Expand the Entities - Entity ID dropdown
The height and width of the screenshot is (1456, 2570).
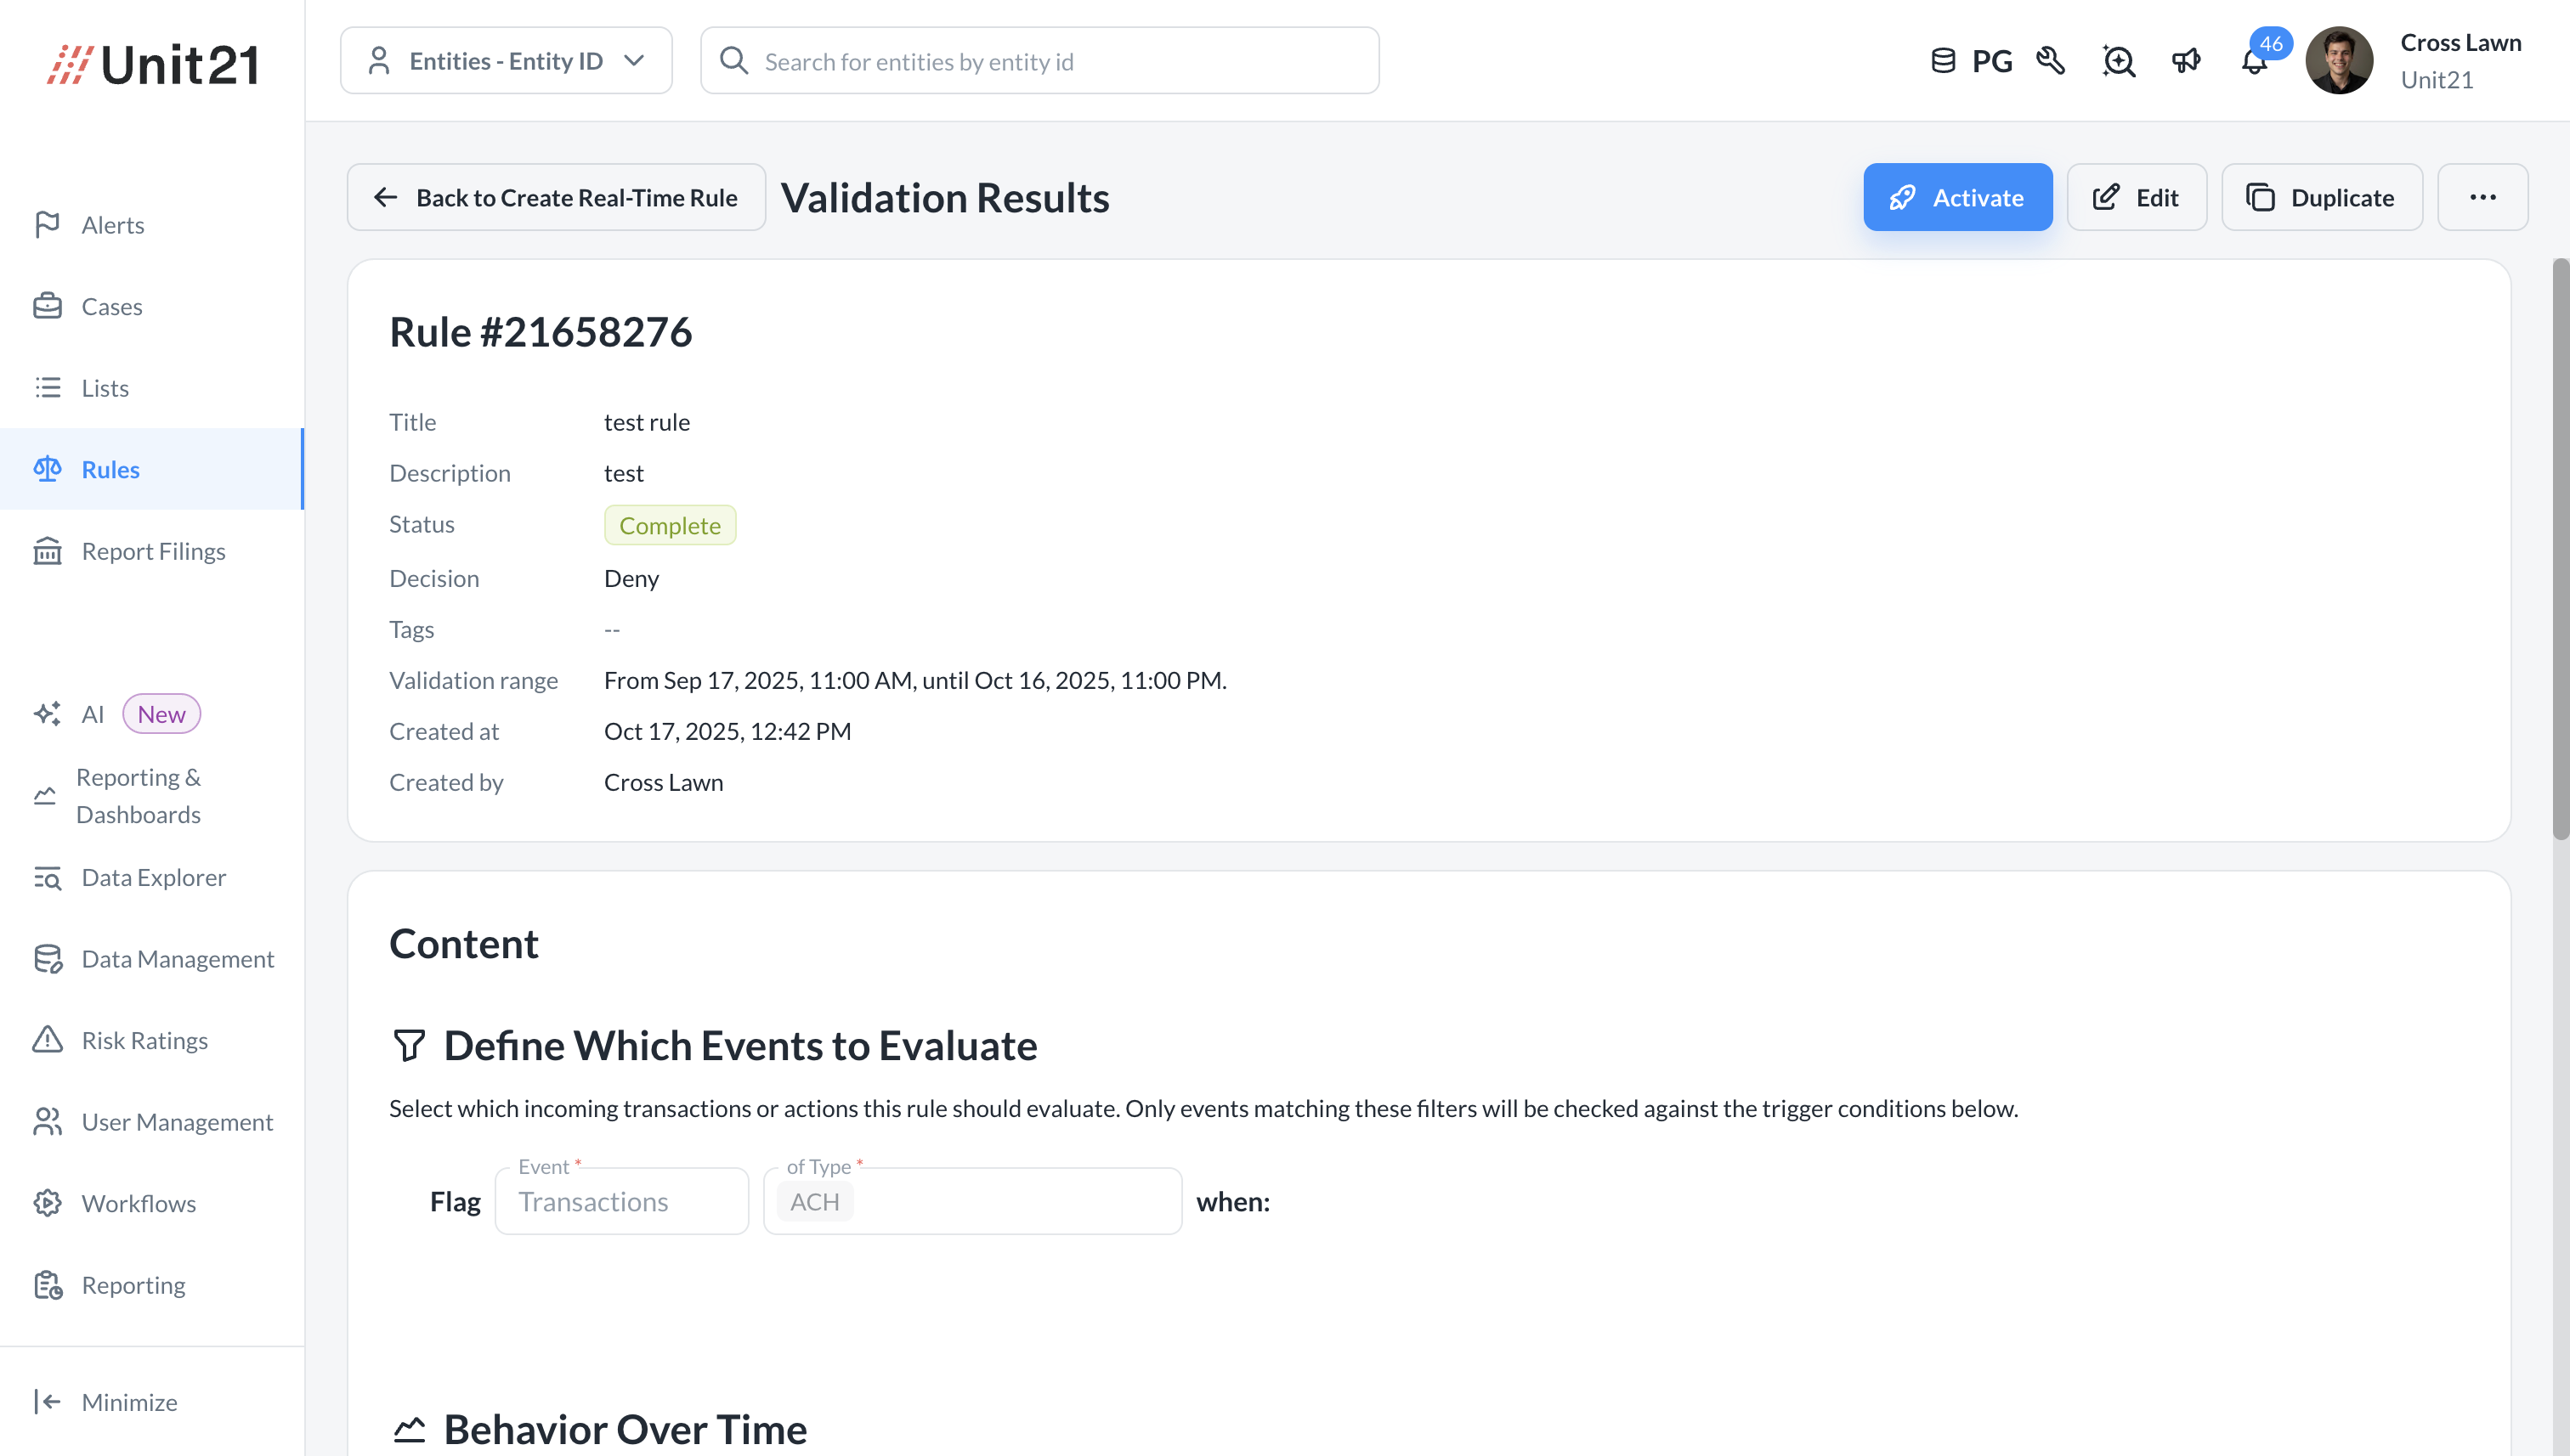[x=507, y=61]
